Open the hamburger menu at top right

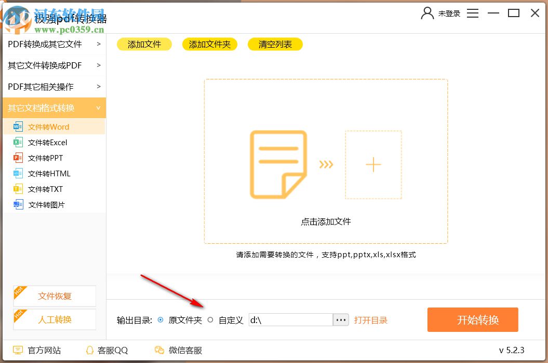[473, 13]
